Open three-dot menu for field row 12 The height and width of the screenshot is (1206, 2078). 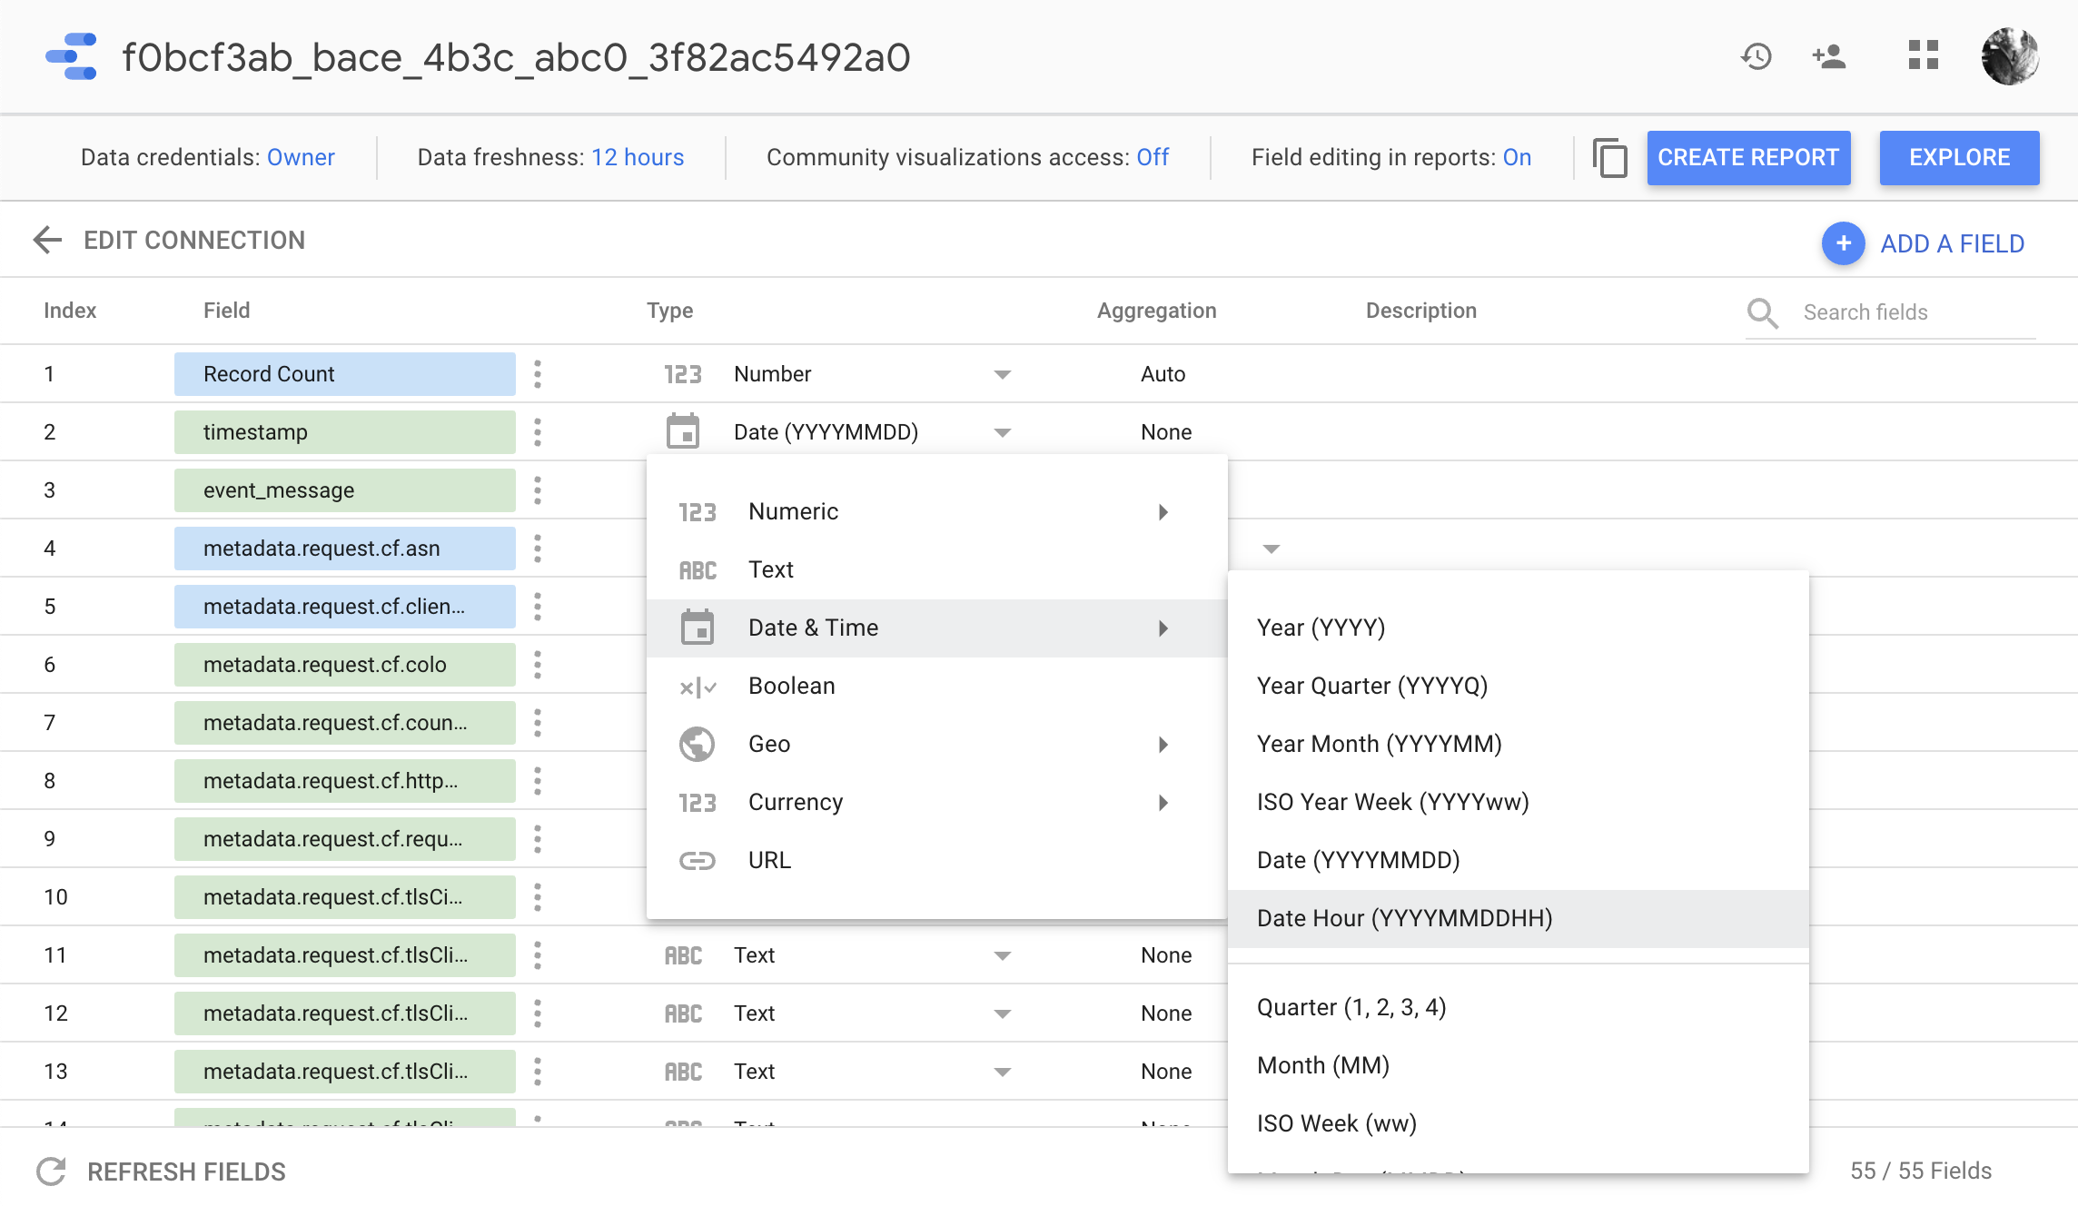coord(538,1013)
